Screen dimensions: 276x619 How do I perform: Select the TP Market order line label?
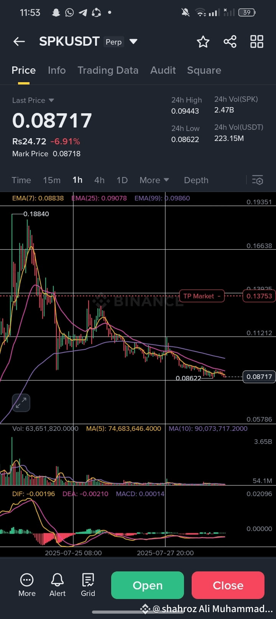[202, 296]
